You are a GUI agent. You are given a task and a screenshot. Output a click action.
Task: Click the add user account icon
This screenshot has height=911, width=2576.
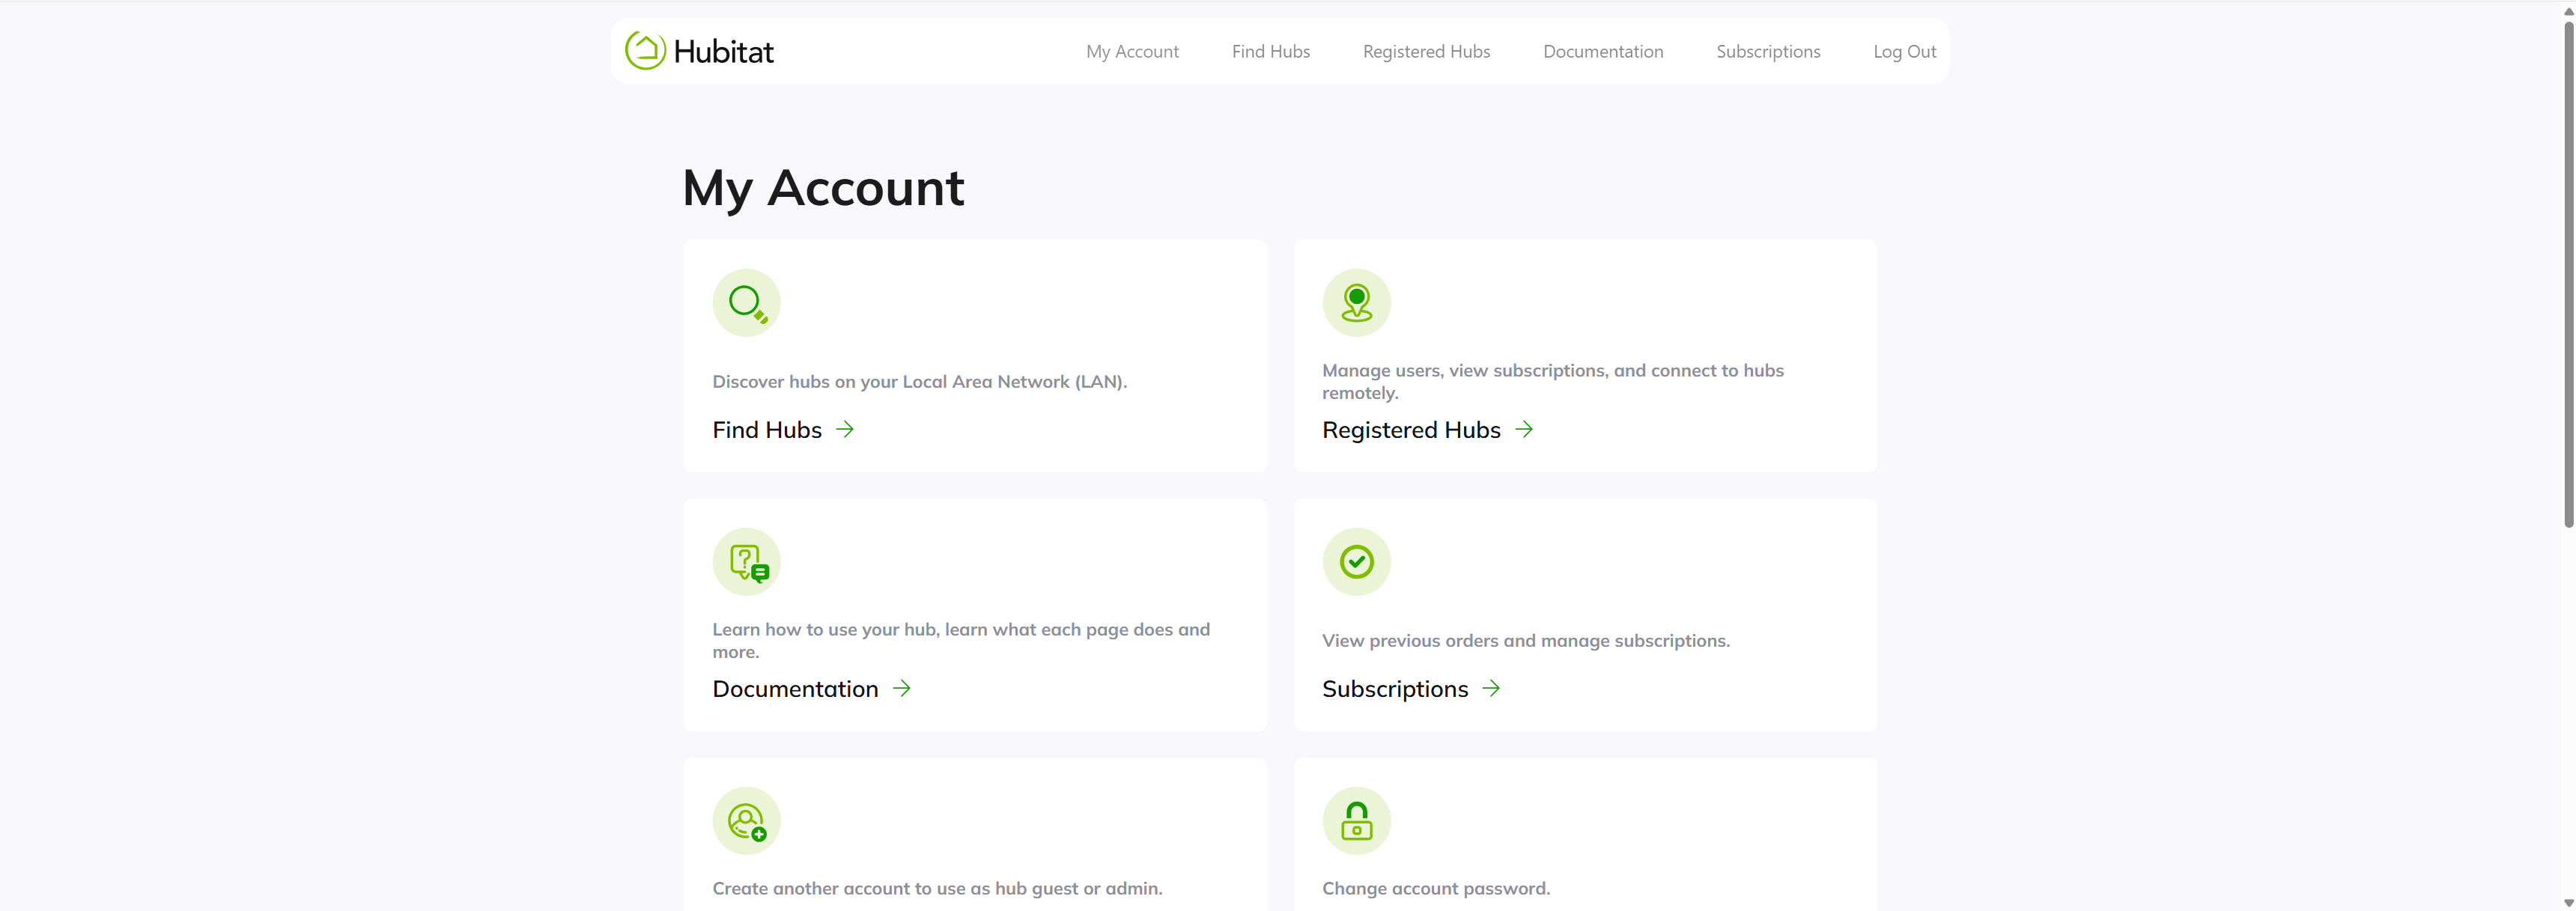click(746, 820)
